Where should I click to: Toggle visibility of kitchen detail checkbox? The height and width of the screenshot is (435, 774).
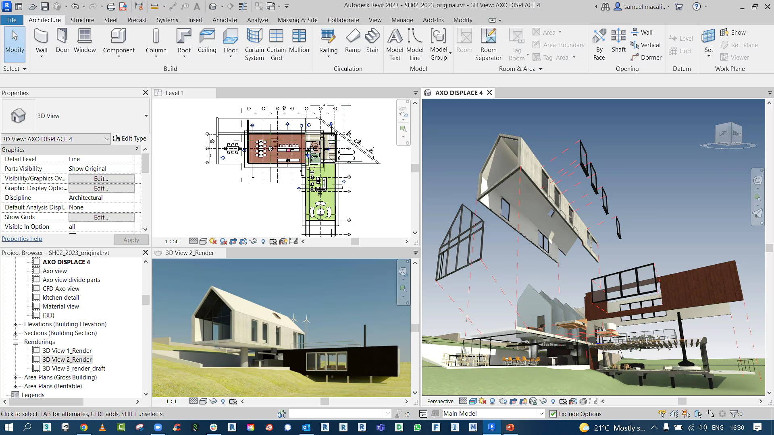click(x=36, y=297)
